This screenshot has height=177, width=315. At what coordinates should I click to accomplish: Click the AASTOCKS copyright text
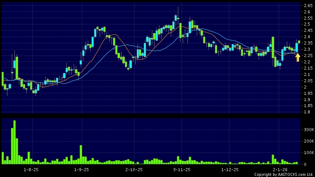tap(283, 174)
